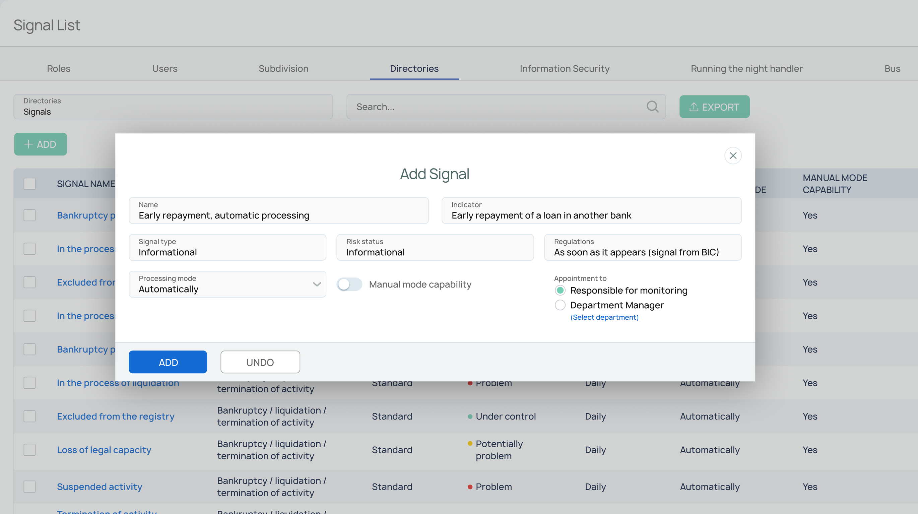Click the Select department link
918x514 pixels.
coord(604,317)
